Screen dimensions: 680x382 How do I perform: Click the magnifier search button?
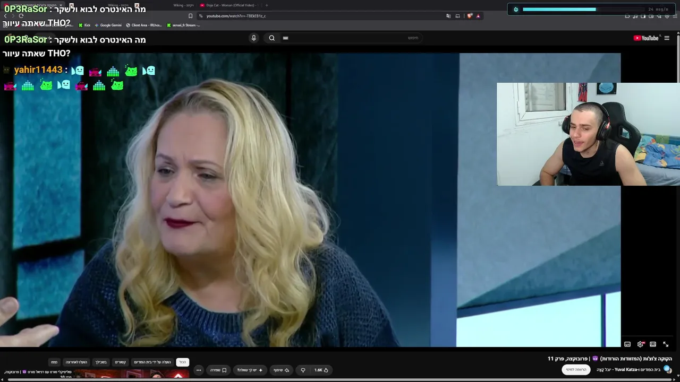coord(271,38)
